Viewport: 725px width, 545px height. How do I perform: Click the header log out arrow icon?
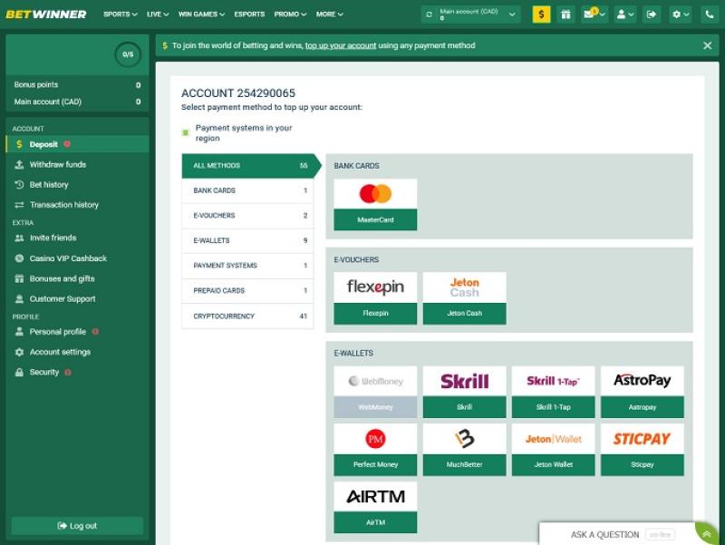click(652, 15)
